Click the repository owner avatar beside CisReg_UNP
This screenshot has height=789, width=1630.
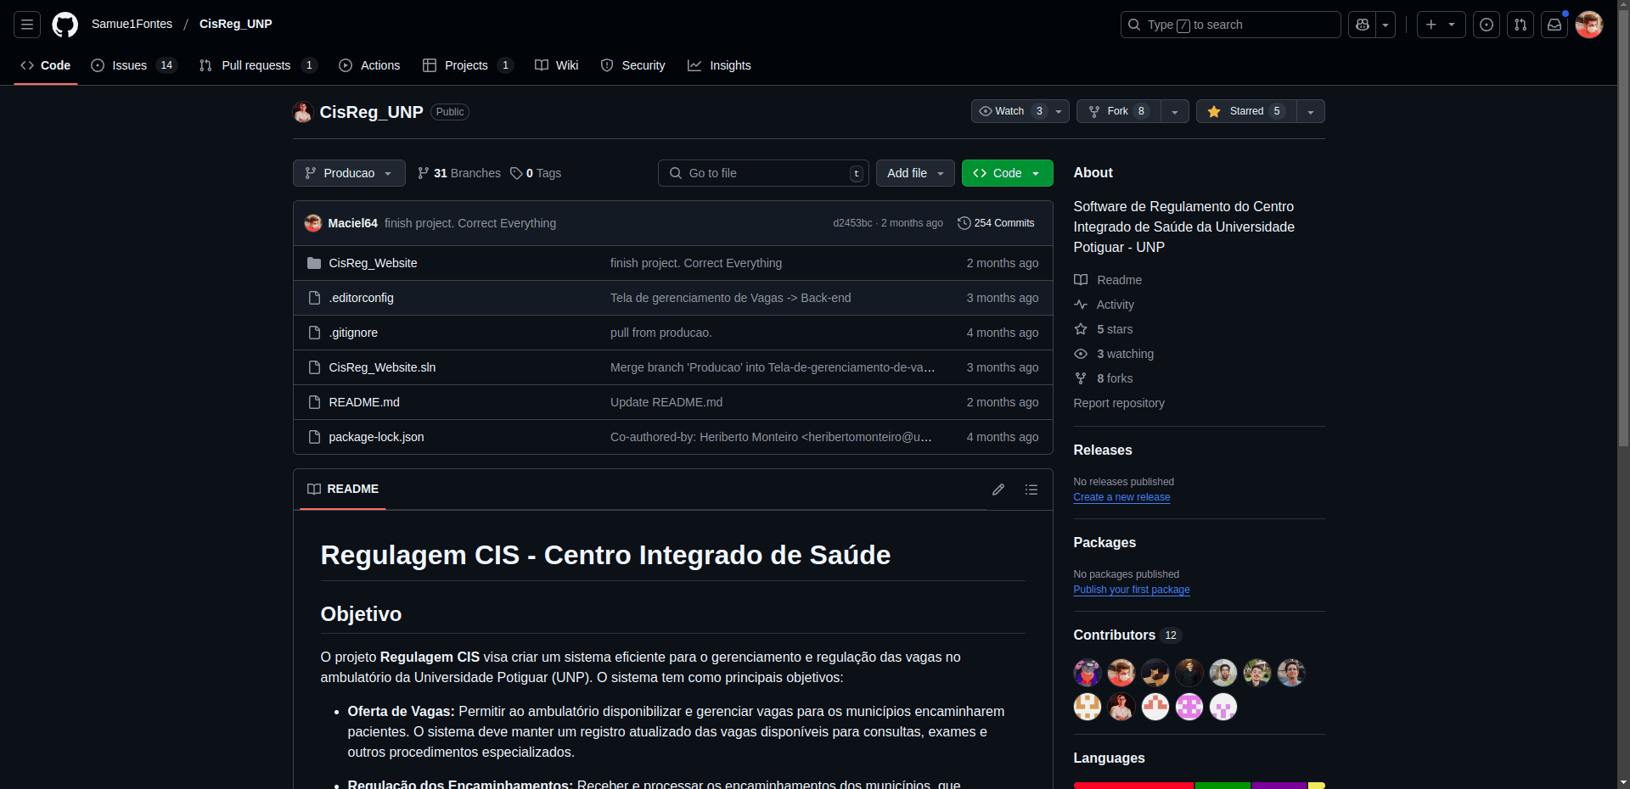(303, 112)
